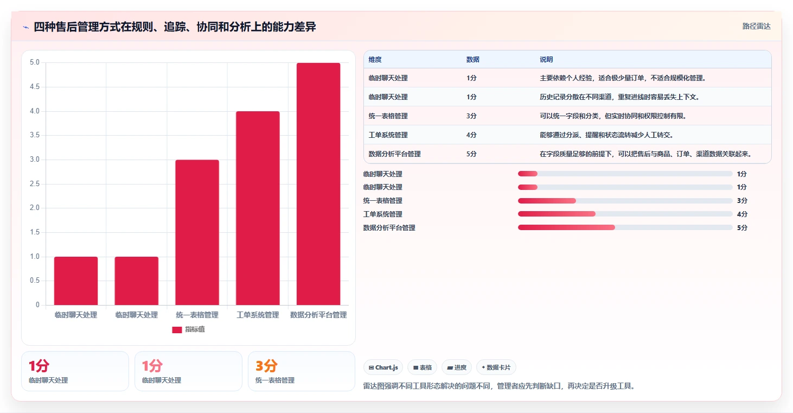This screenshot has height=413, width=793.
Task: Click the 数据分析平台管理 cell in the table
Action: pos(394,154)
